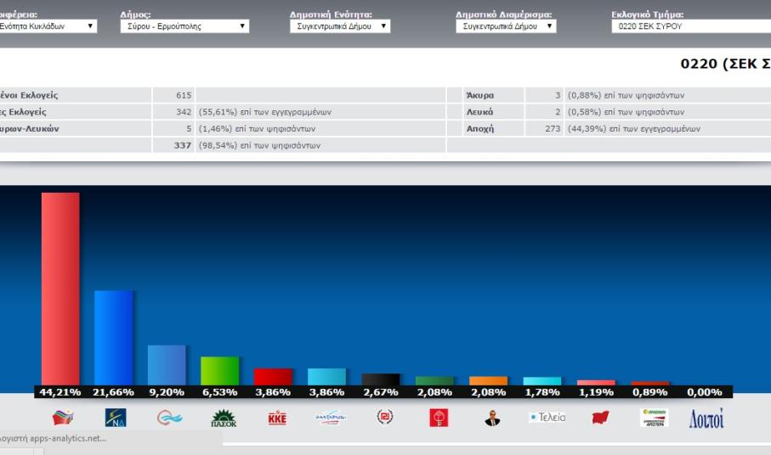Click the swirl logo under 9,20%

tap(169, 418)
